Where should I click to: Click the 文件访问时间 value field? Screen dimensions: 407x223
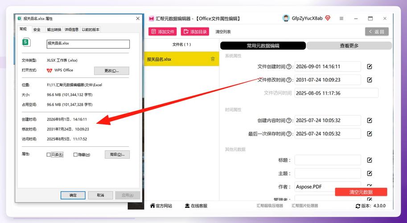(337, 93)
